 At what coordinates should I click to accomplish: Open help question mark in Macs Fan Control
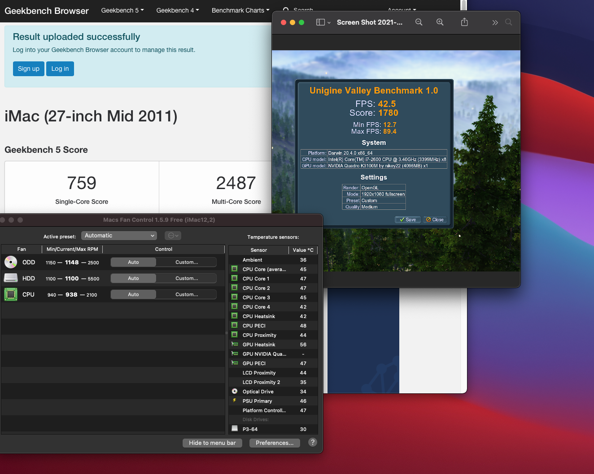click(313, 442)
